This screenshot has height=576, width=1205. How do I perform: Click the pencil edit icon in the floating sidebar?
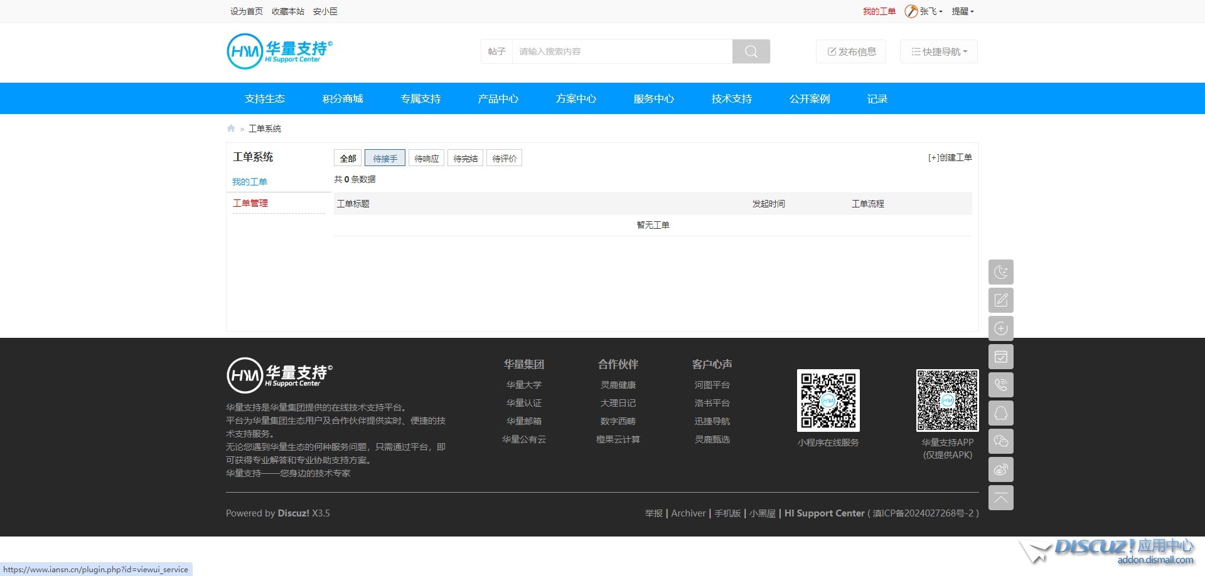pyautogui.click(x=1000, y=300)
